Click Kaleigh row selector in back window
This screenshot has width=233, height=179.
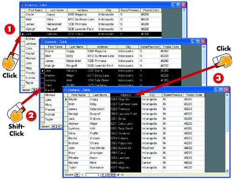tap(23, 29)
